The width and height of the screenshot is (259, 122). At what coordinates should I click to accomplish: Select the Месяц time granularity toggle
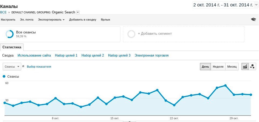[232, 67]
